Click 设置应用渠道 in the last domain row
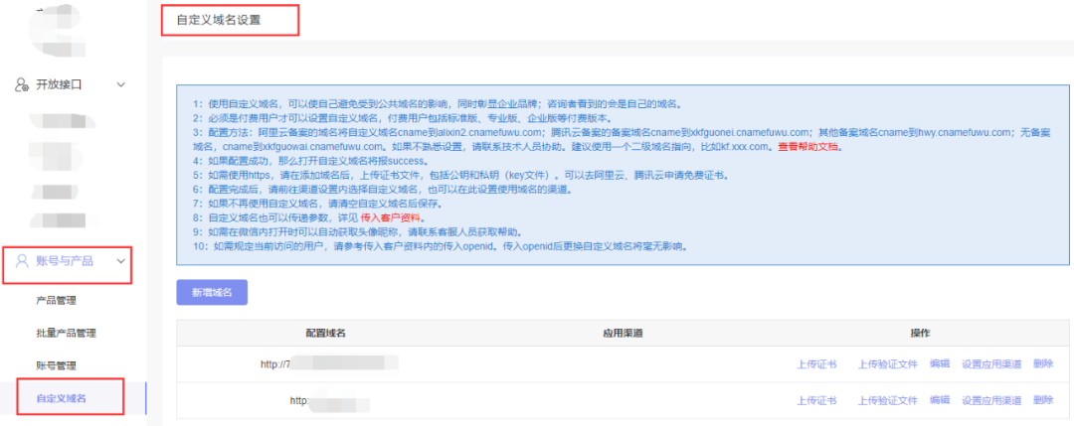1074x426 pixels. pos(991,400)
